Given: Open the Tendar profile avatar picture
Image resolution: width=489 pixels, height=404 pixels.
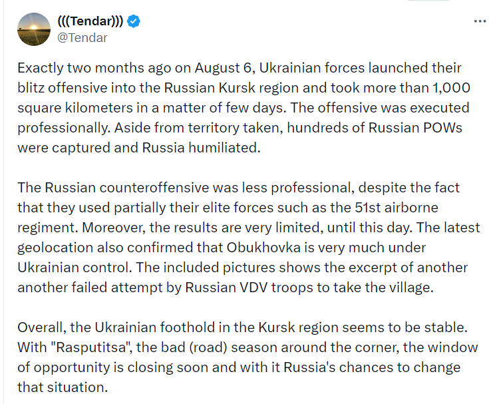Looking at the screenshot, I should click(x=35, y=29).
